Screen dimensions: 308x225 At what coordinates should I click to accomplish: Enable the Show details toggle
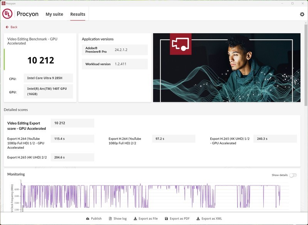point(293,175)
